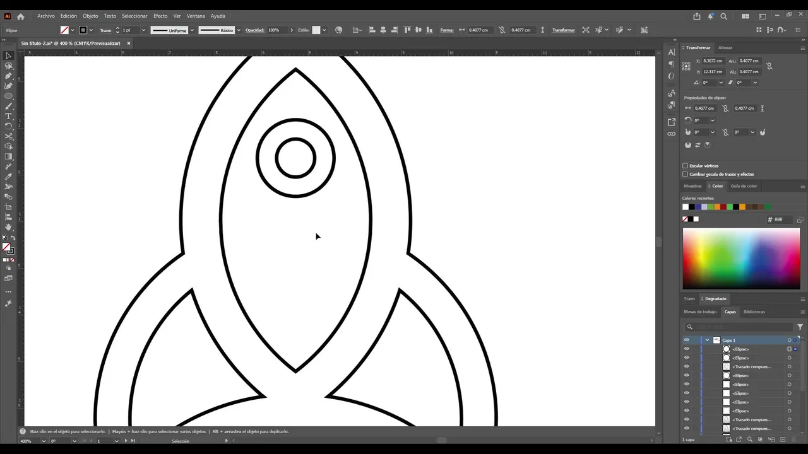Viewport: 808px width, 454px height.
Task: Click the Forma label in control bar
Action: 447,30
